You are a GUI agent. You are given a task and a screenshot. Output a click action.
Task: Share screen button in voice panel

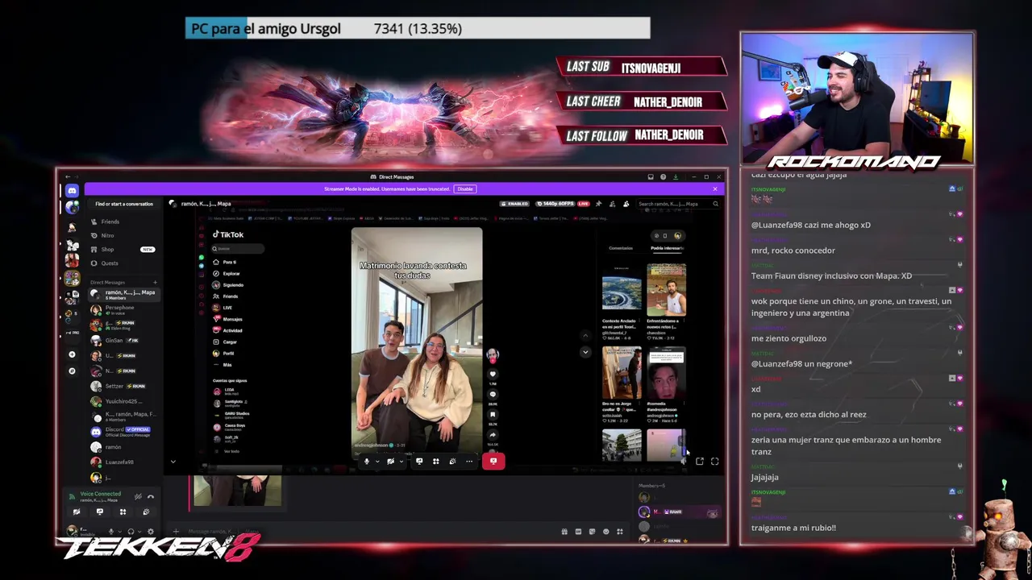click(x=100, y=512)
